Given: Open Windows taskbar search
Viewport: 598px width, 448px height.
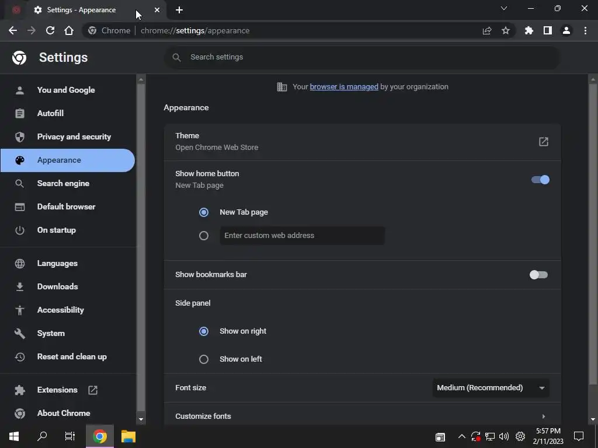Looking at the screenshot, I should tap(42, 436).
